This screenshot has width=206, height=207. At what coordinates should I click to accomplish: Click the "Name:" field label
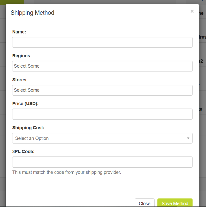point(19,32)
